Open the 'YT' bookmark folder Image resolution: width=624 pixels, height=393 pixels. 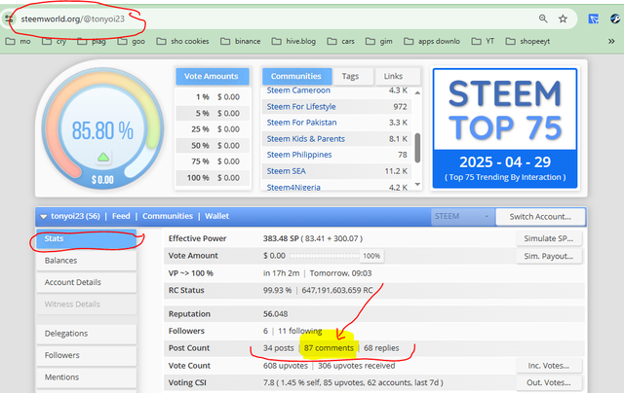(x=483, y=41)
